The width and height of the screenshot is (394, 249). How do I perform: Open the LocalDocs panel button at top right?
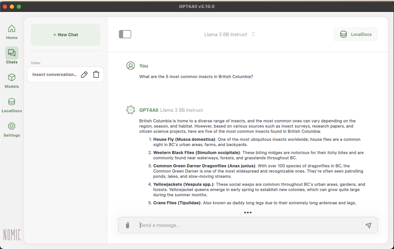(355, 35)
